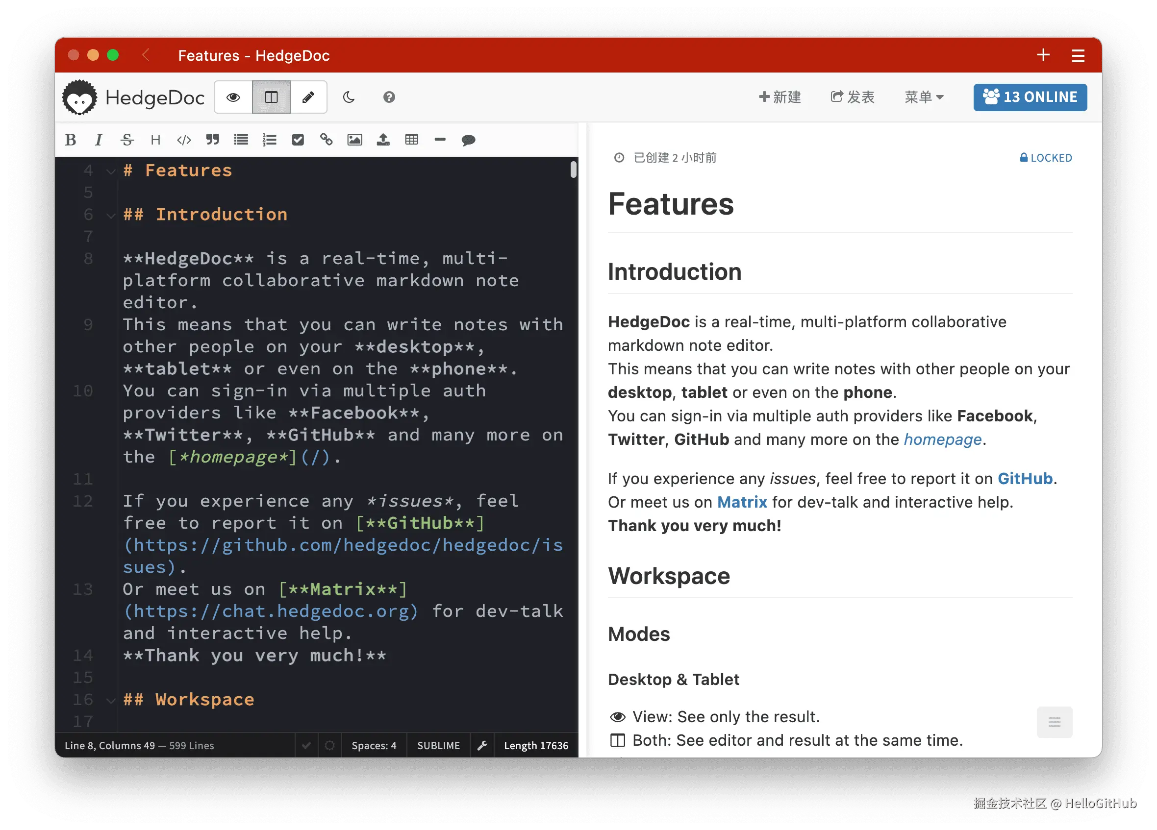
Task: Switch to view-only mode with the eye icon
Action: click(x=233, y=97)
